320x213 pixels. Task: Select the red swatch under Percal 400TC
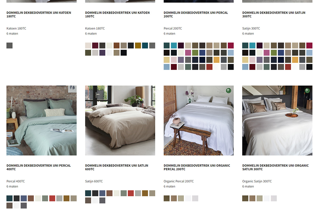[52, 198]
